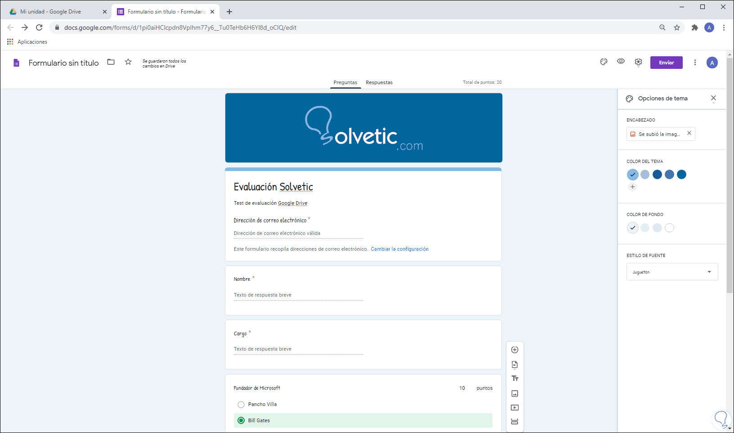The image size is (734, 433).
Task: Move form to folder icon
Action: pos(111,62)
